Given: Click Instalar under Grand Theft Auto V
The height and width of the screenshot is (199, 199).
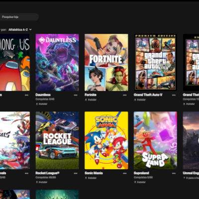Looking at the screenshot, I should coord(140,99).
